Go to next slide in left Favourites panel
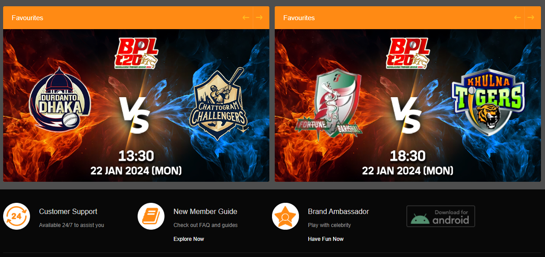The image size is (545, 257). coord(259,17)
